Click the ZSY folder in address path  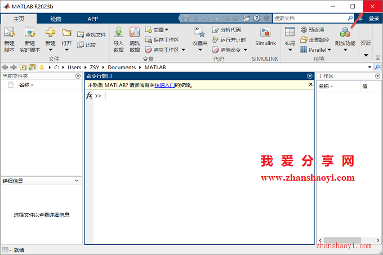[94, 68]
